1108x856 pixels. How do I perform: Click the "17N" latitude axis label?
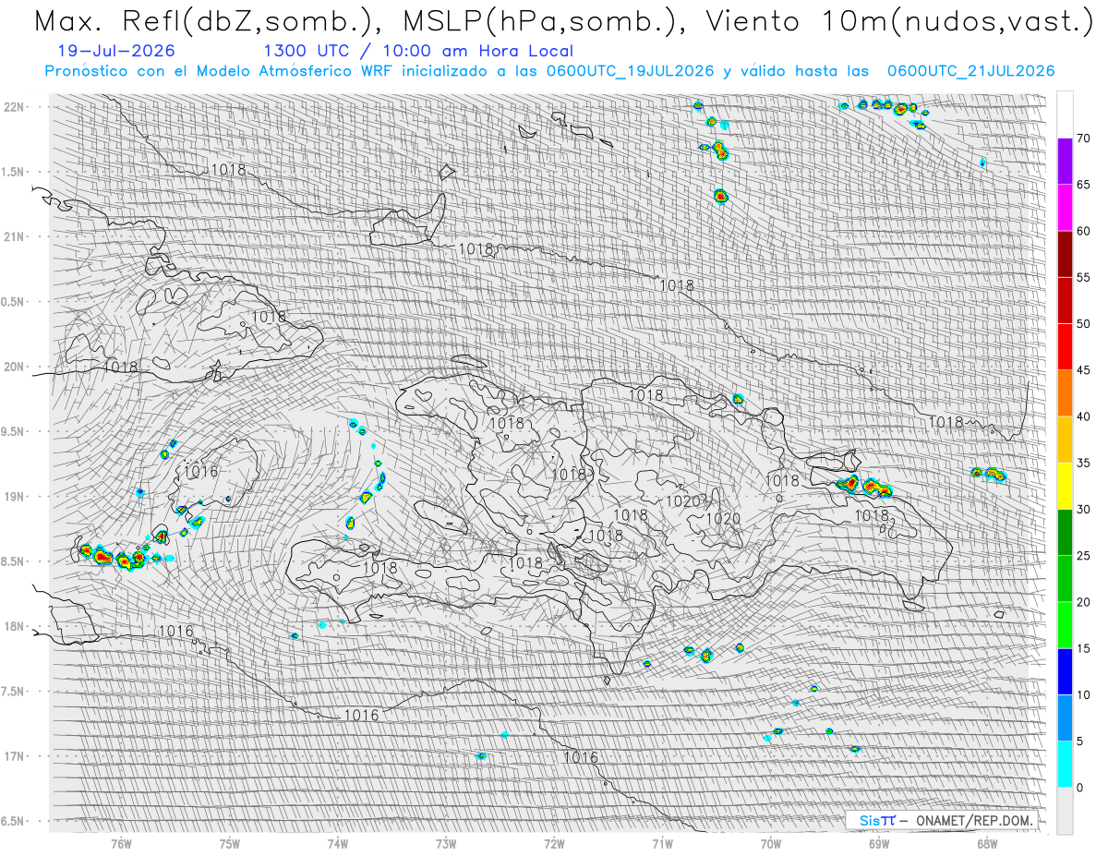pos(14,756)
